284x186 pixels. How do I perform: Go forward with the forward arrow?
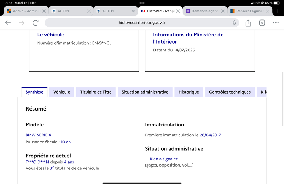22,23
